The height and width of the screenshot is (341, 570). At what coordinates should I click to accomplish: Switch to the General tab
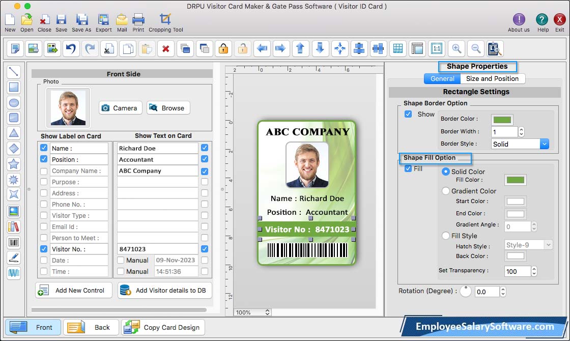click(x=442, y=78)
